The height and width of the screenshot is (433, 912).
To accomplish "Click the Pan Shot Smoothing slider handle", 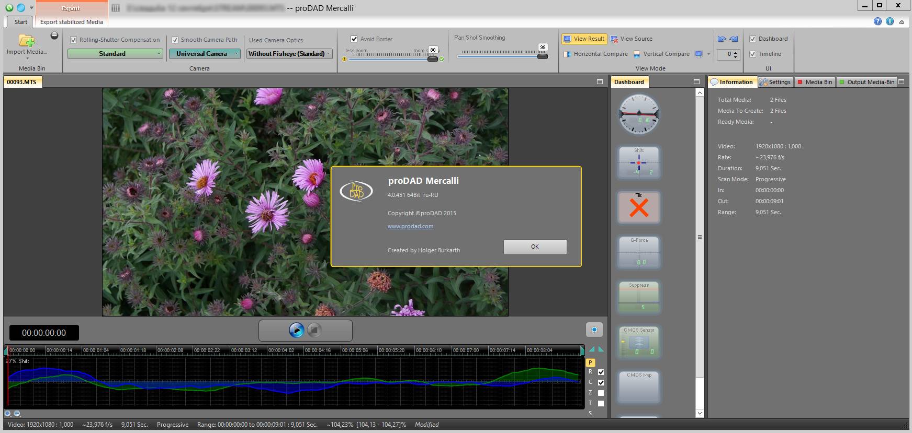I will (543, 56).
